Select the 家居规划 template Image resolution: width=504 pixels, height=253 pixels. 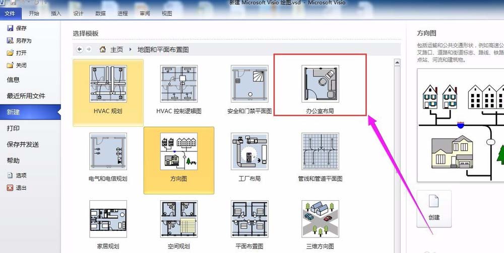108,225
